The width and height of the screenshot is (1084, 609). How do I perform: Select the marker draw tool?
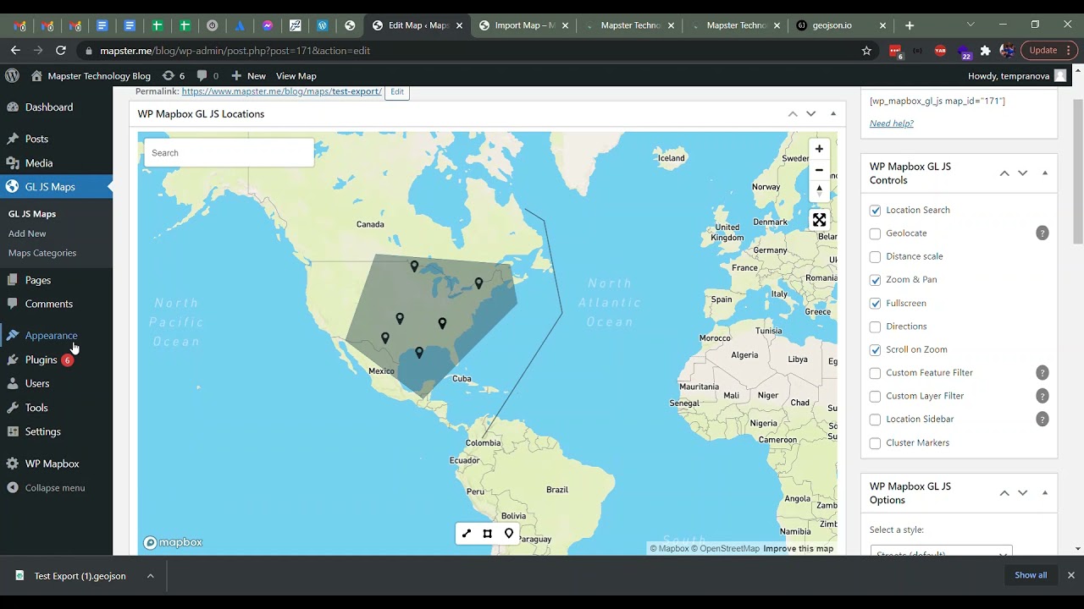tap(508, 534)
